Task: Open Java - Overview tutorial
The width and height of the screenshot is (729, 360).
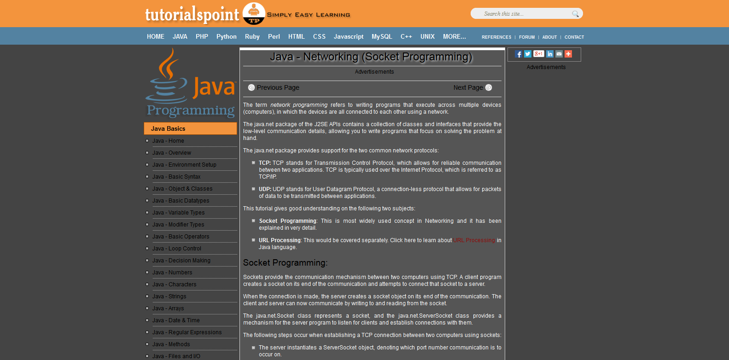Action: click(x=172, y=153)
